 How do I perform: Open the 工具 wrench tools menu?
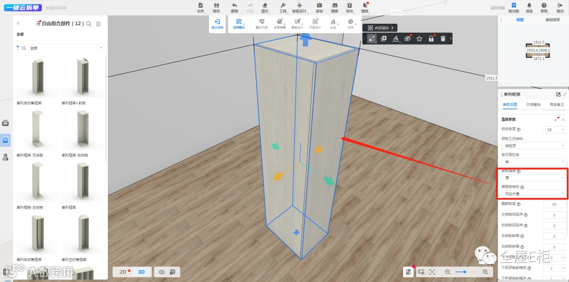pyautogui.click(x=283, y=7)
